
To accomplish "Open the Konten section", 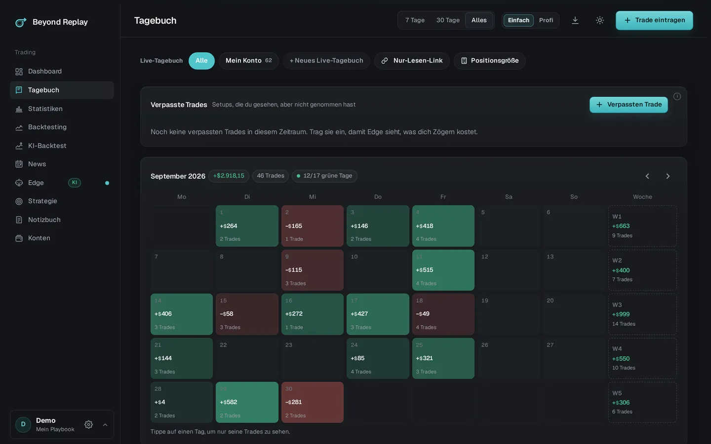I will (62, 238).
